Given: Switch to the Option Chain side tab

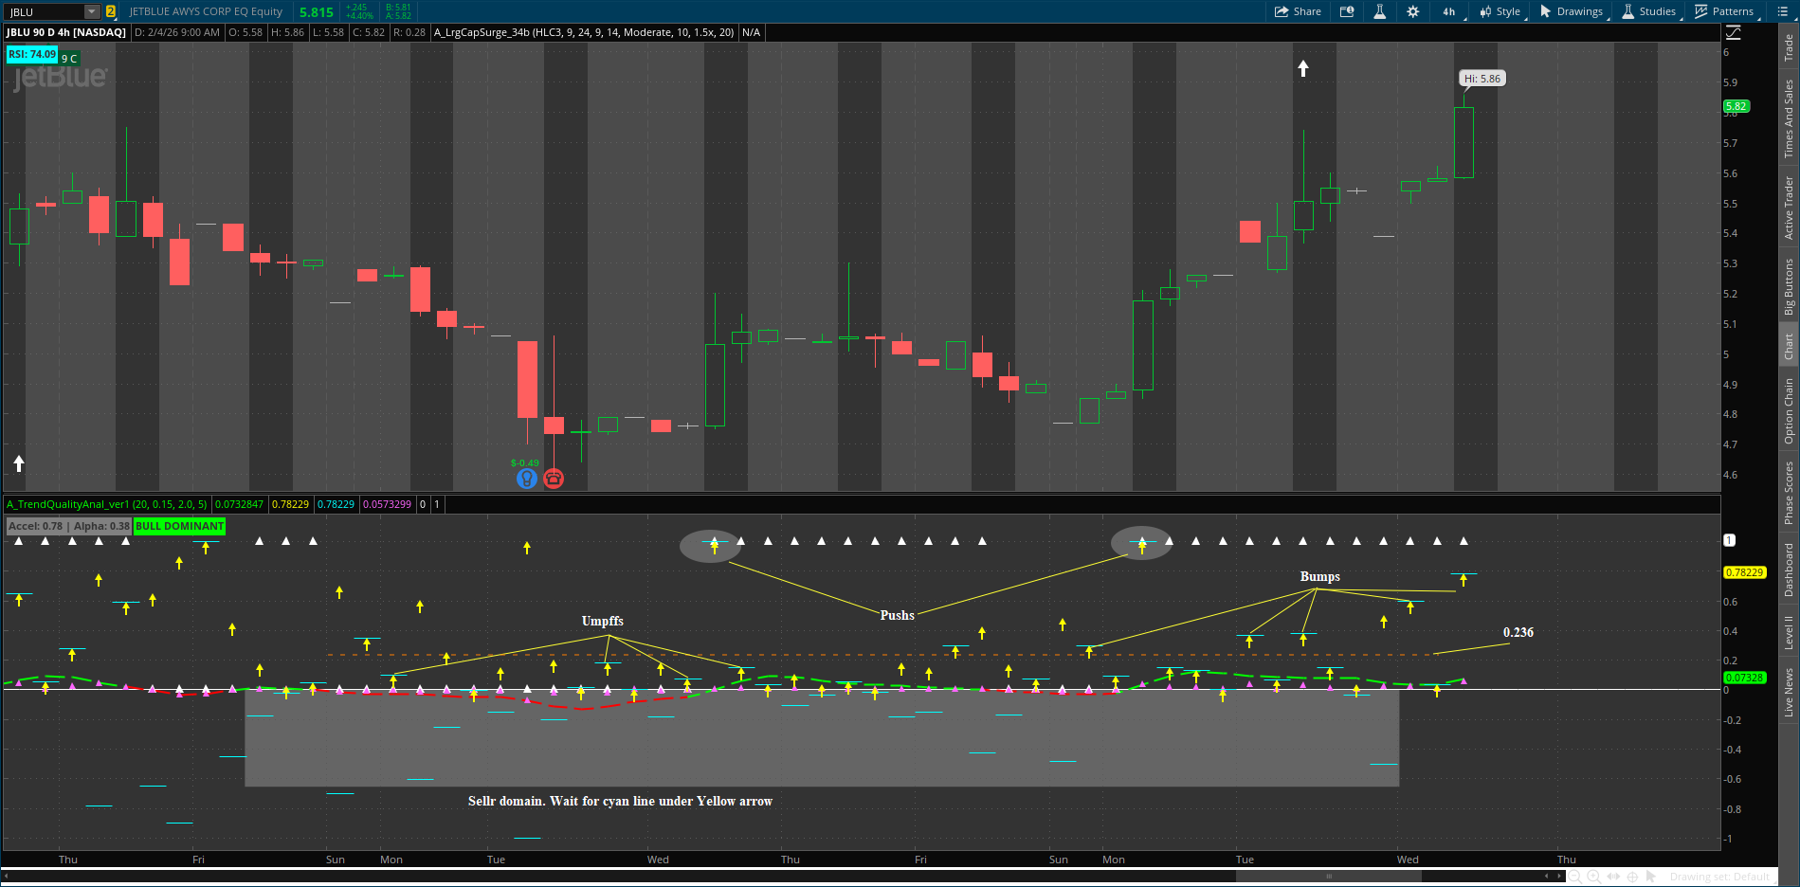Looking at the screenshot, I should click(x=1789, y=410).
